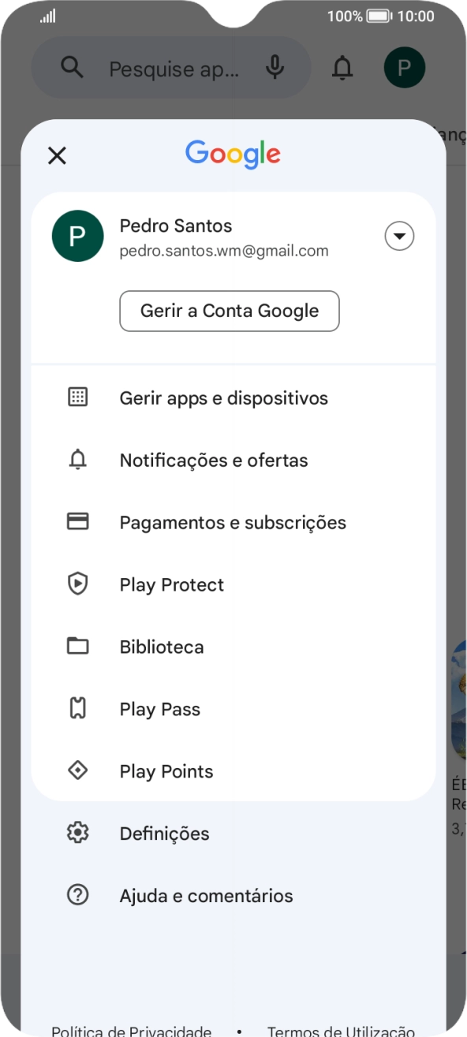Tap the Ajuda e comentários question icon
Viewport: 467px width, 1037px height.
click(77, 895)
